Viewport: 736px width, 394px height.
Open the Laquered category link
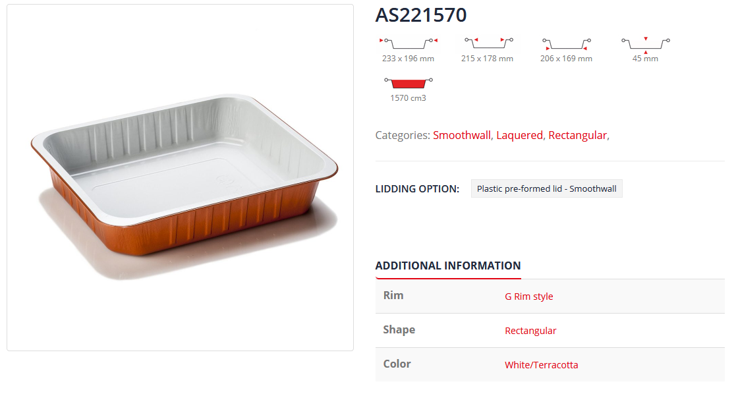coord(519,135)
